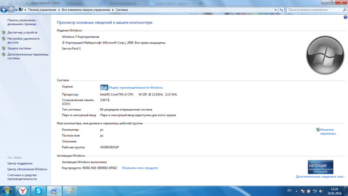Screen dimensions: 348x196
Task: Open 'Индекс производительности Windows' link
Action: (136, 88)
